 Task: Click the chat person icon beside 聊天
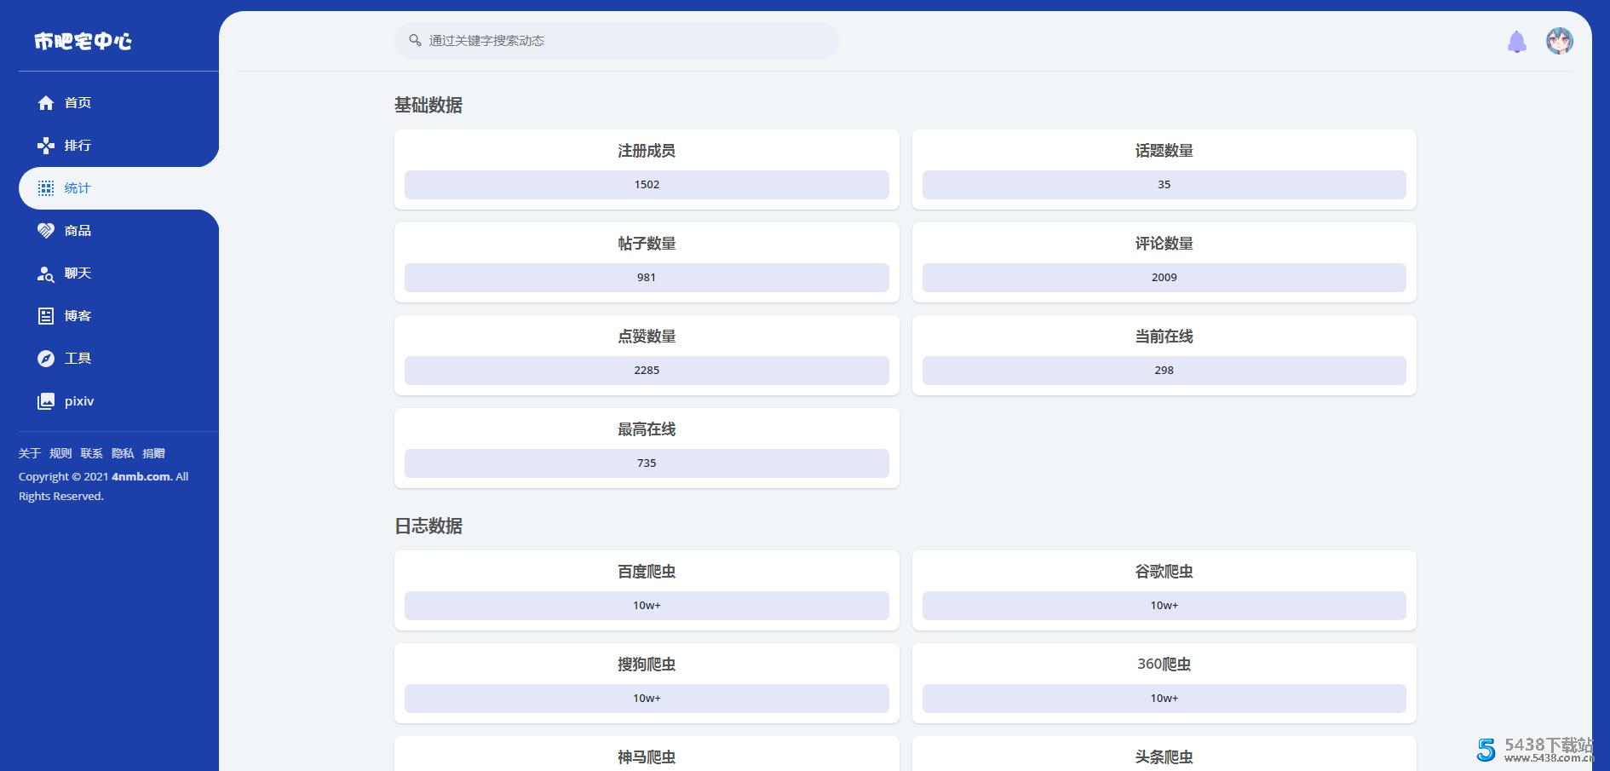[46, 273]
